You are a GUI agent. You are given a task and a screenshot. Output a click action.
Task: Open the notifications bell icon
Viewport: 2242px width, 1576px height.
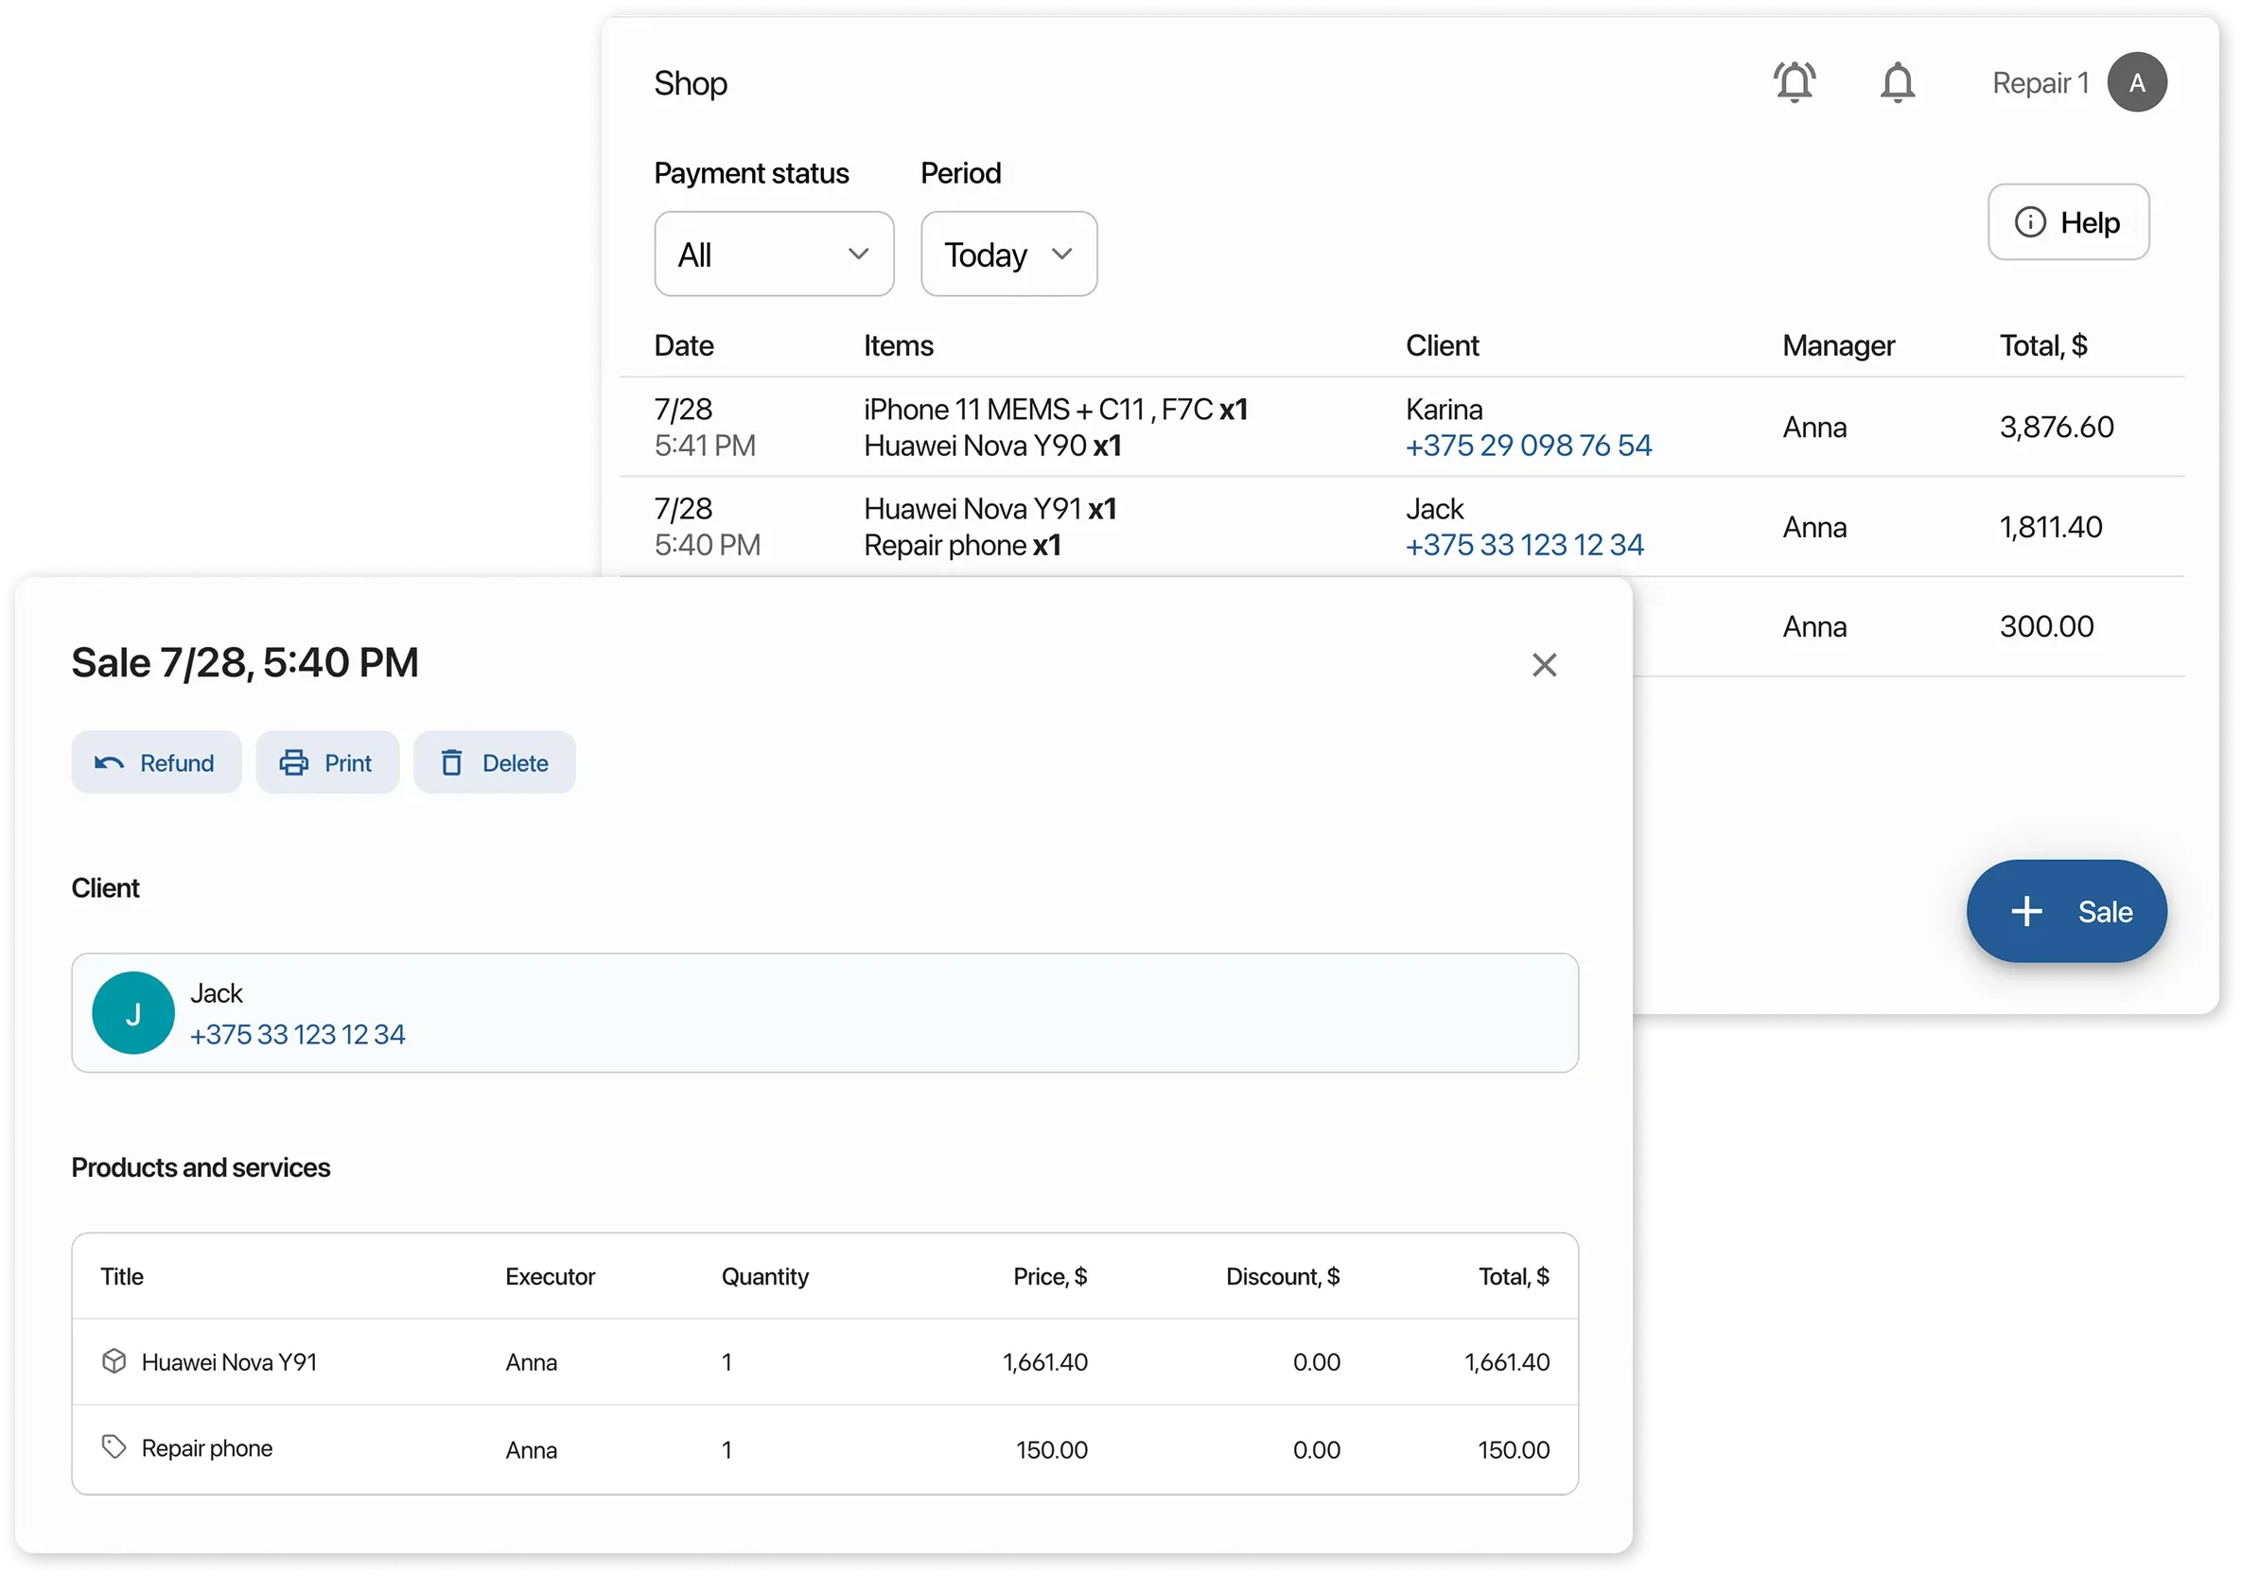tap(1897, 83)
